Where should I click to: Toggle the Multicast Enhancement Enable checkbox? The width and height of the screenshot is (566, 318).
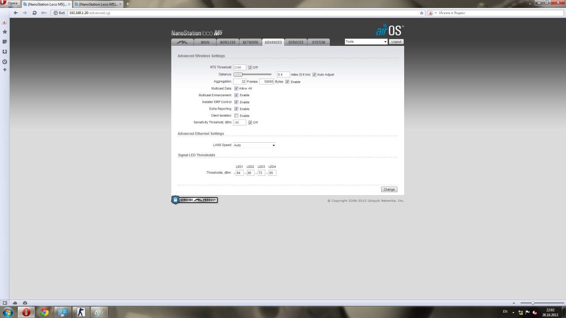(236, 95)
